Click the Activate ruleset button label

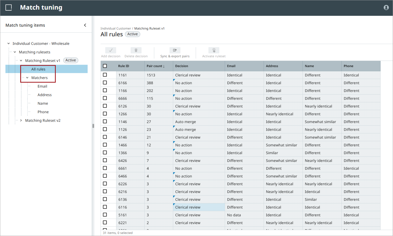214,56
